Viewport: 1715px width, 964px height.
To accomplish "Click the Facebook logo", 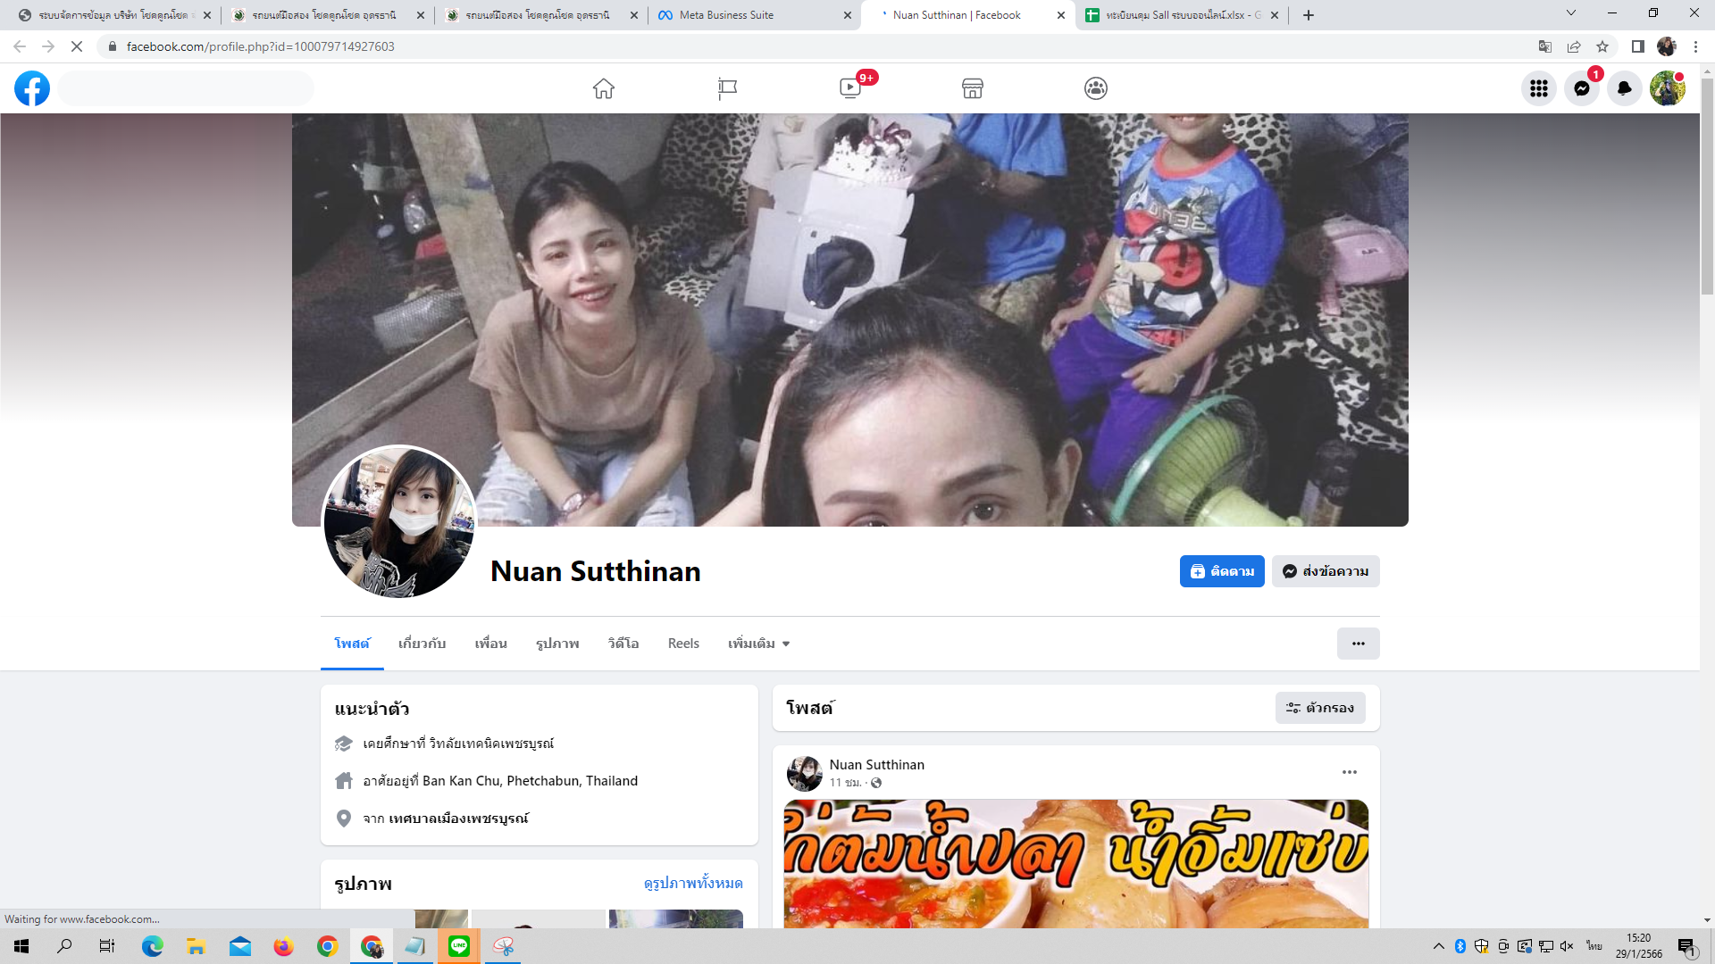I will 32,88.
